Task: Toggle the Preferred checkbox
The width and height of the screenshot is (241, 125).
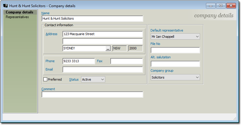Action: point(45,79)
